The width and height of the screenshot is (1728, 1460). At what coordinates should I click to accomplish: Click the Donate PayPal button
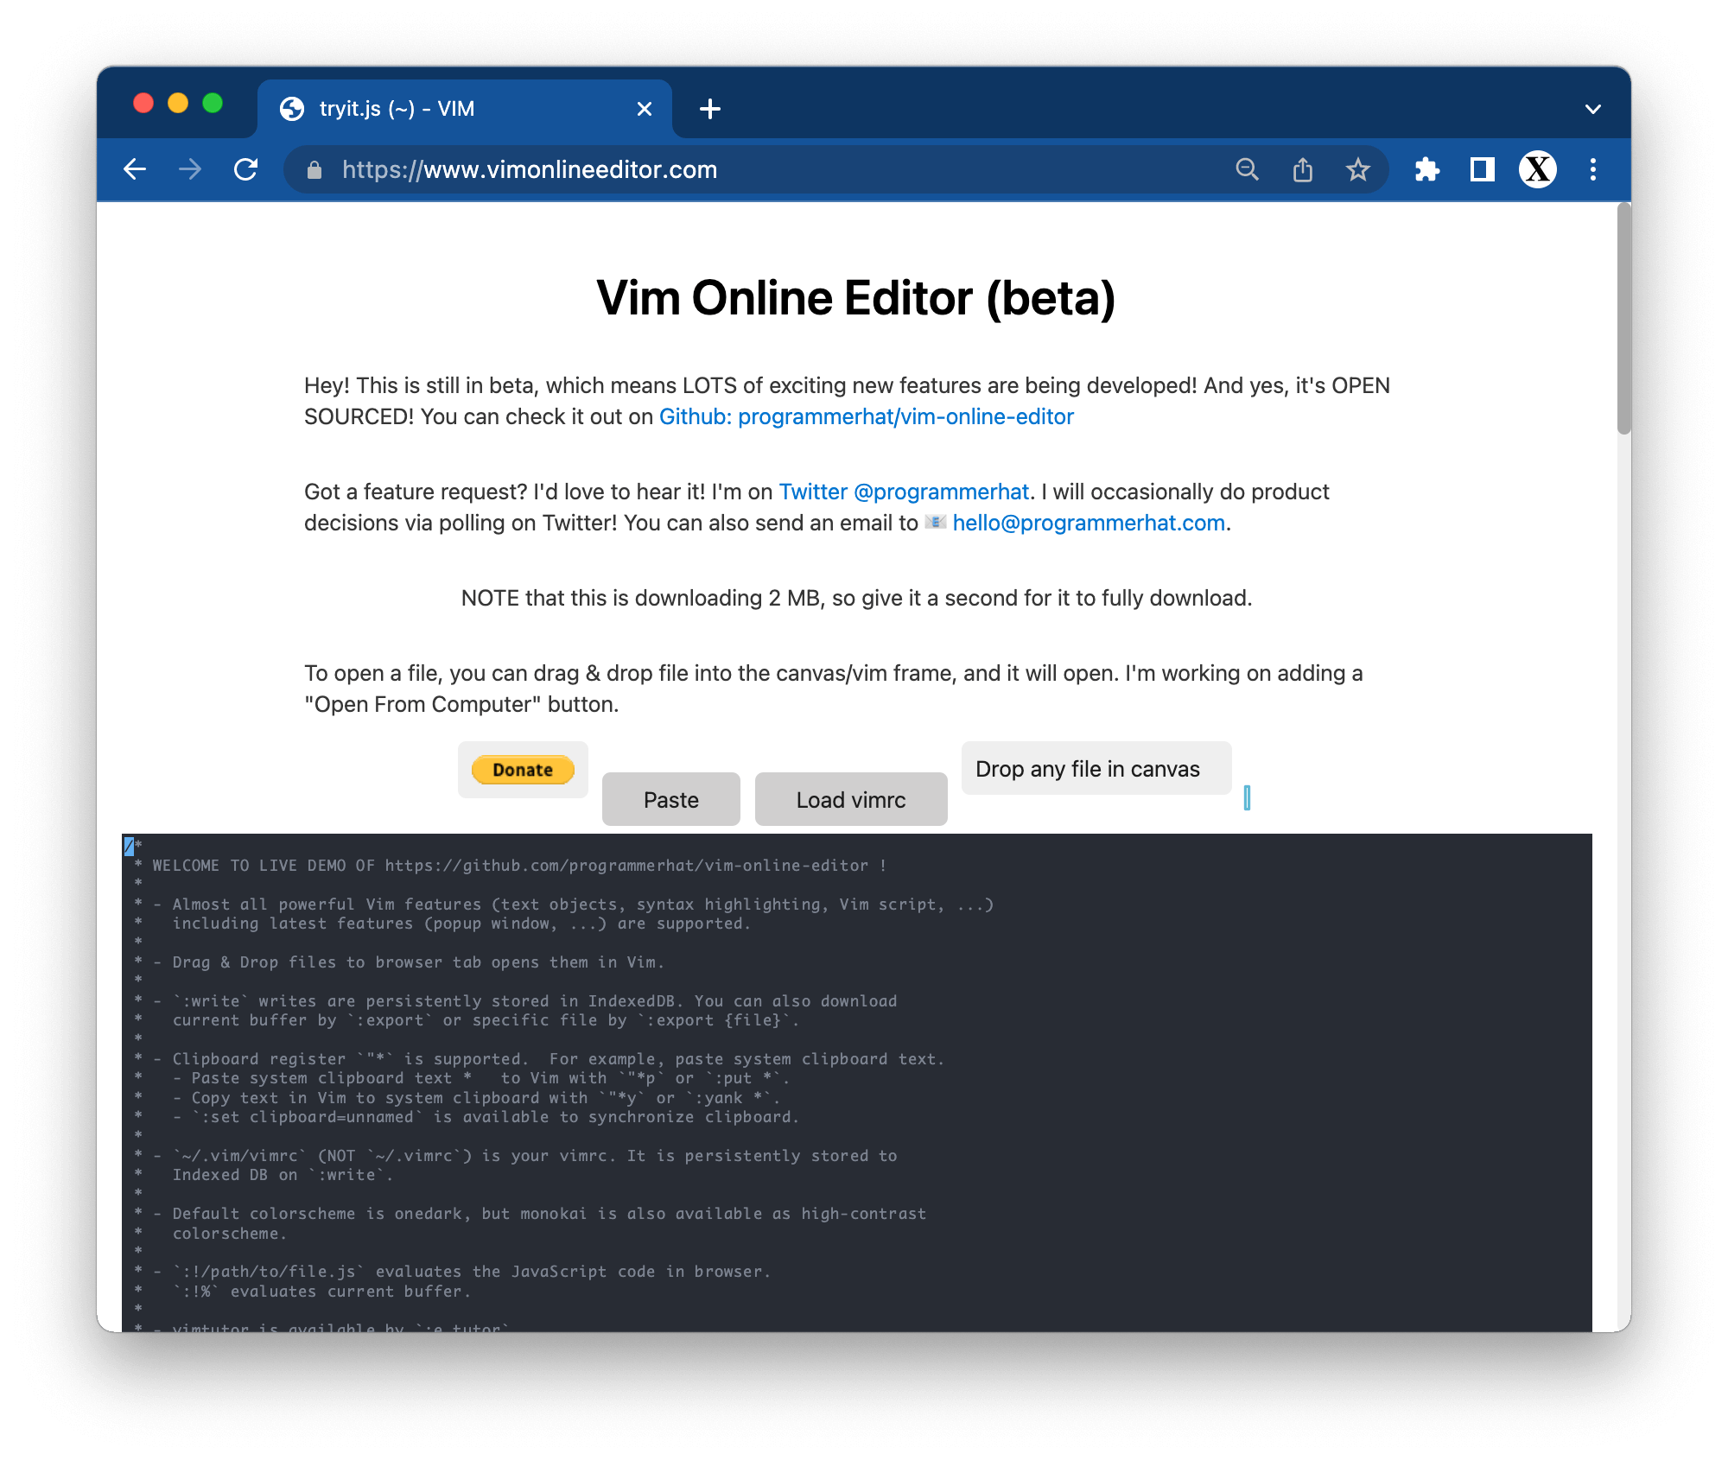(523, 769)
